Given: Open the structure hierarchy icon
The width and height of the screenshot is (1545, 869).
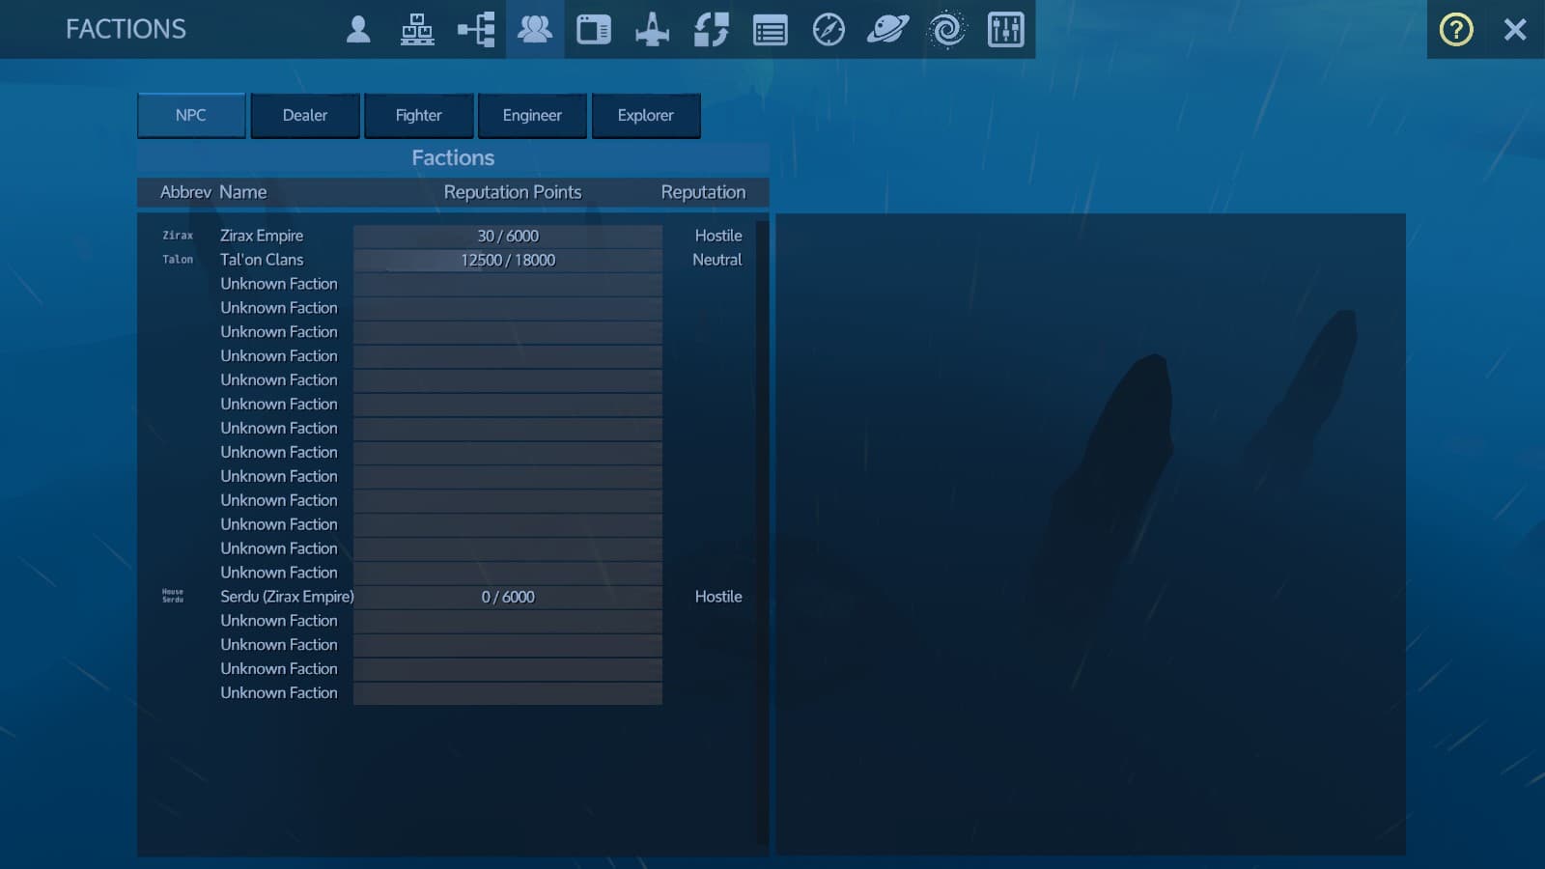Looking at the screenshot, I should pos(417,29).
